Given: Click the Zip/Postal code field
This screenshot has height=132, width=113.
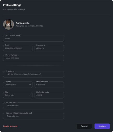Looking at the screenshot, I should click(49, 95).
